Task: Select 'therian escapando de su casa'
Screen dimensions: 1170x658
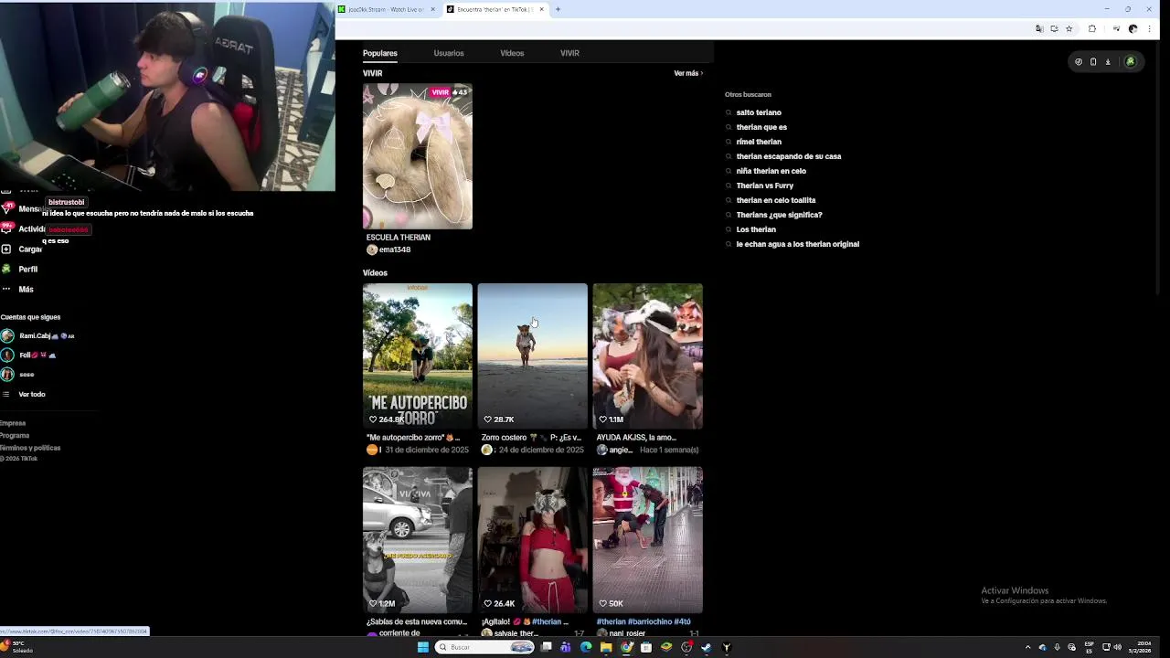Action: point(789,156)
